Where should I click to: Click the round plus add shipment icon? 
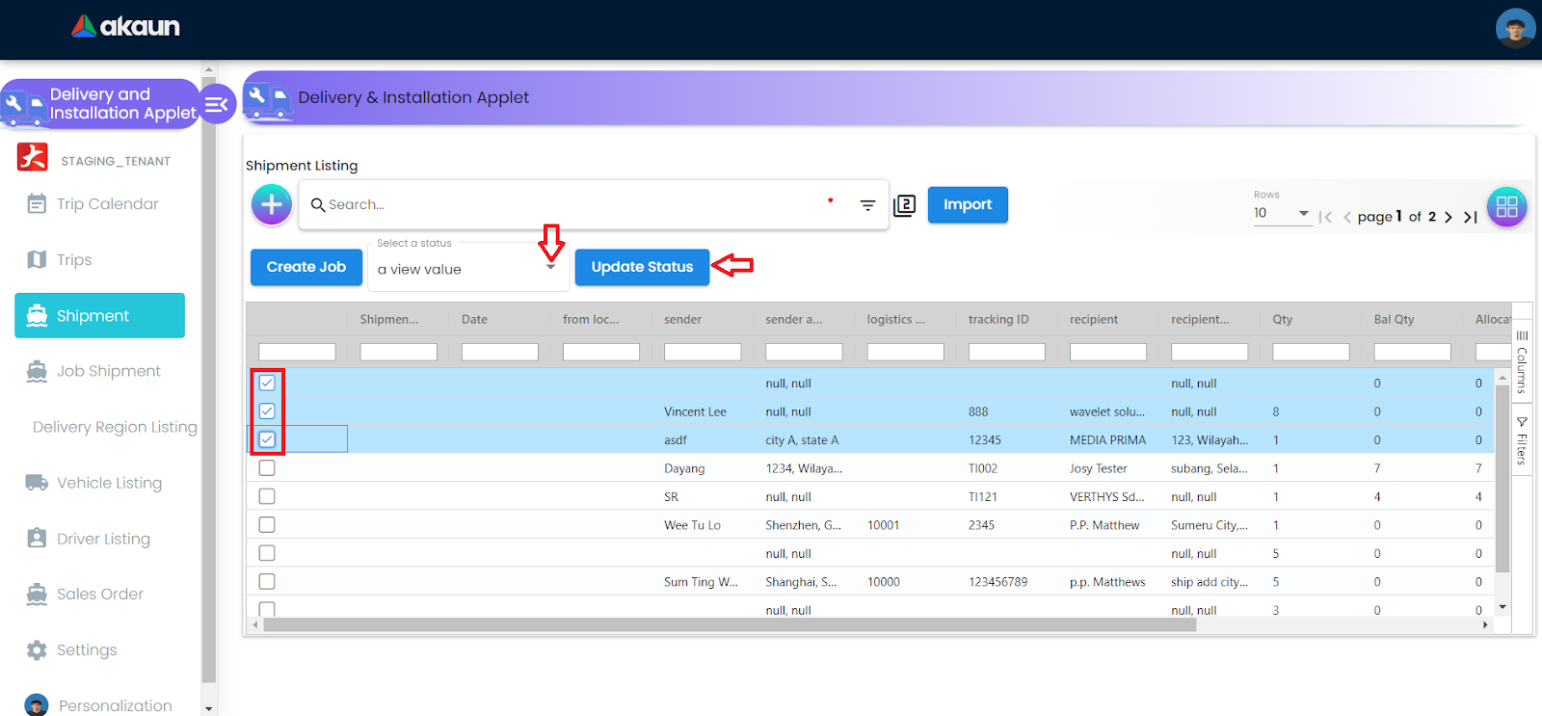[272, 204]
